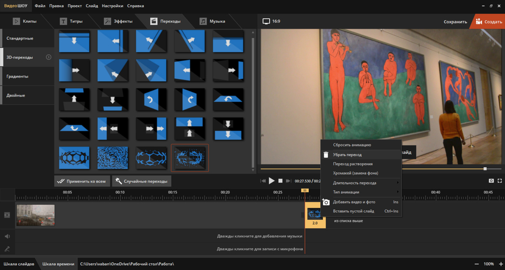The width and height of the screenshot is (505, 270).
Task: Expand the 3D-переходы chevron
Action: click(48, 57)
